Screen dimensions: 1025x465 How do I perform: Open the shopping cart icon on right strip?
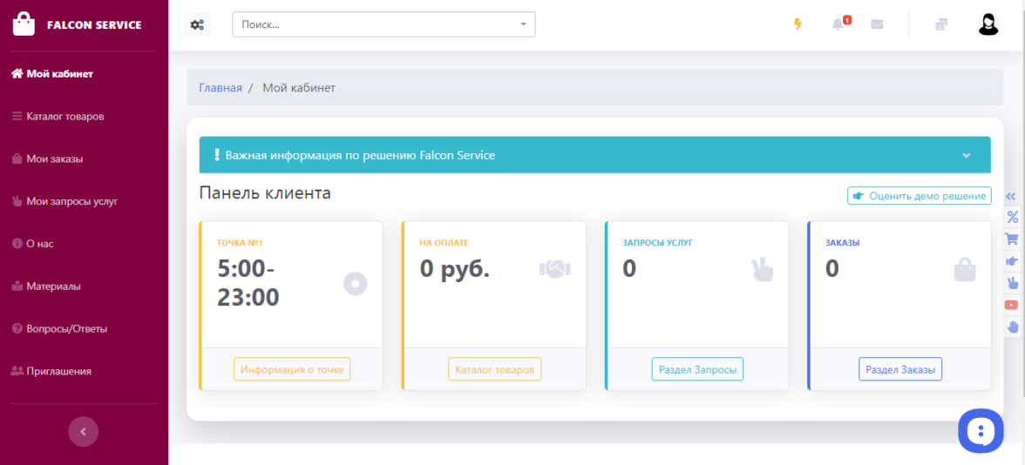1012,239
